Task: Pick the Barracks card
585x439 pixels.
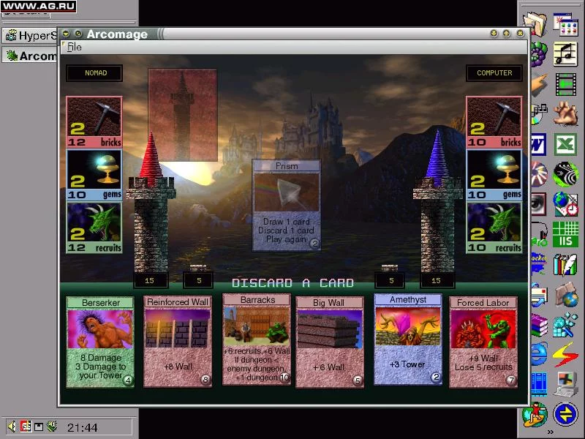Action: coord(257,339)
